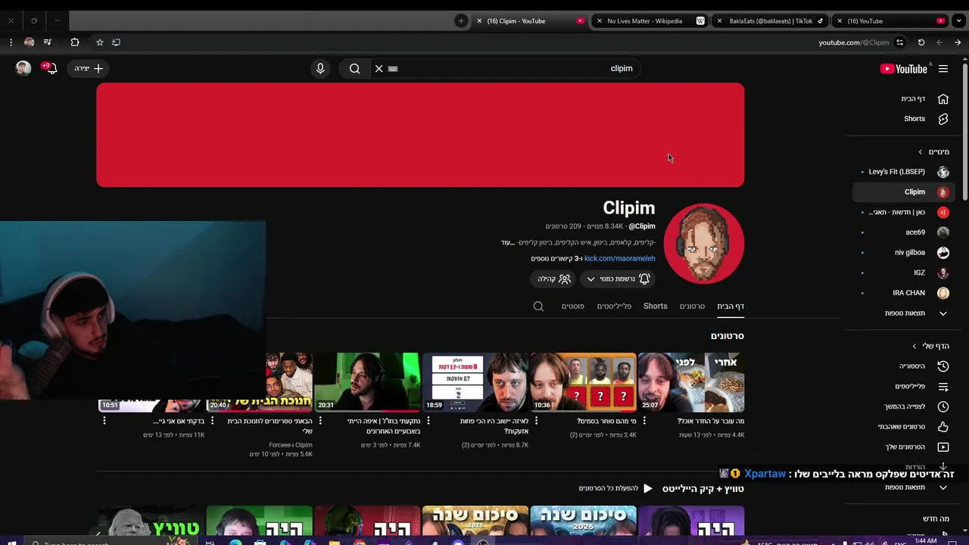
Task: Click the Clipim channel avatar picture
Action: (x=703, y=244)
